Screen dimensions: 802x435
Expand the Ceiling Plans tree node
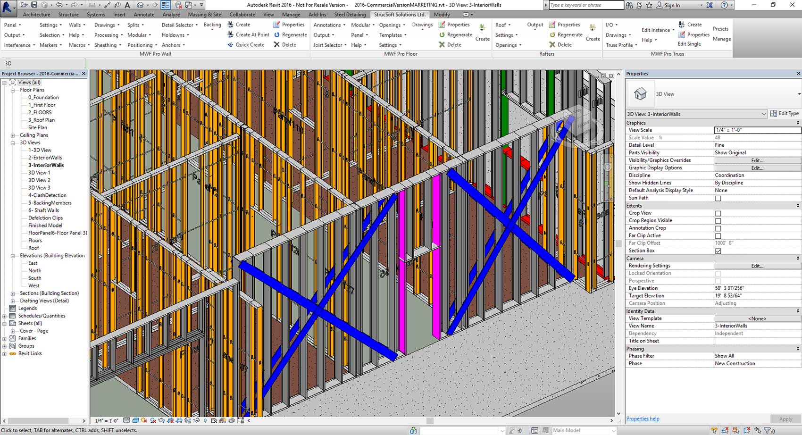[13, 135]
